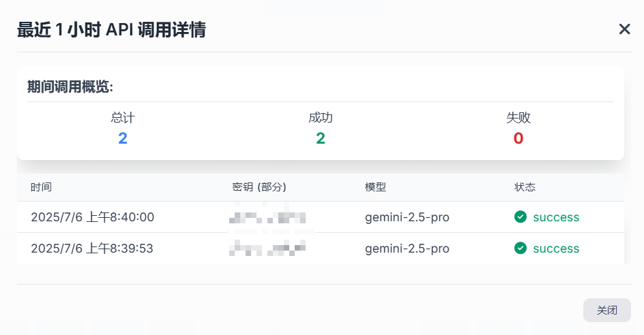
Task: Click the success status text at 8:40:00
Action: click(x=556, y=217)
